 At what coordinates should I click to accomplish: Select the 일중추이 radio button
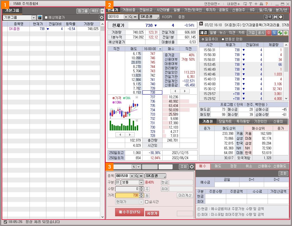pos(203,39)
